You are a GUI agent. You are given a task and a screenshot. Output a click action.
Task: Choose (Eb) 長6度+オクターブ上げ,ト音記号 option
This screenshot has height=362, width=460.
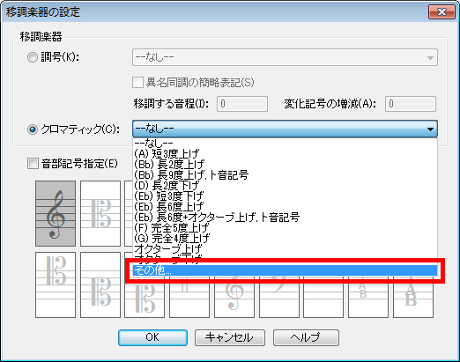click(285, 218)
